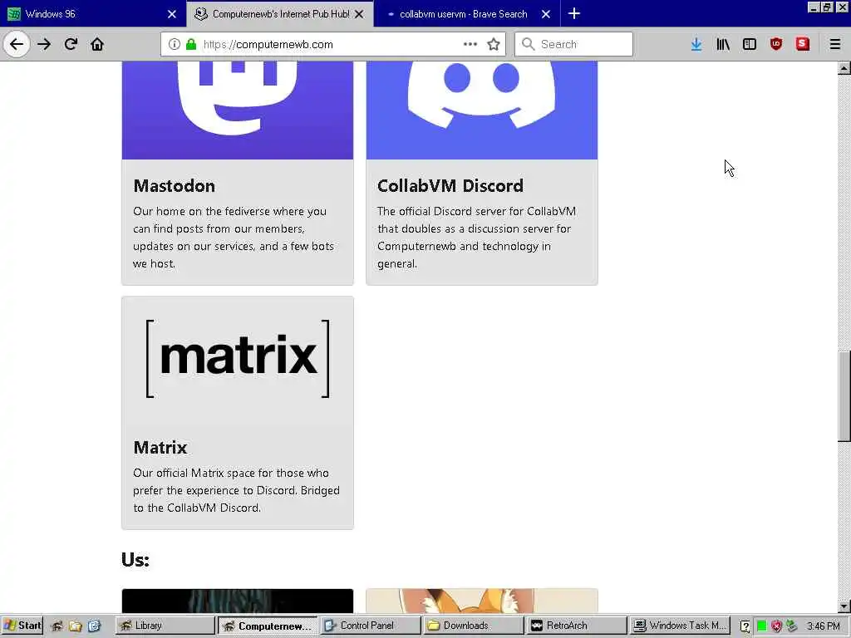Click the Mastodon description text

pyautogui.click(x=234, y=237)
